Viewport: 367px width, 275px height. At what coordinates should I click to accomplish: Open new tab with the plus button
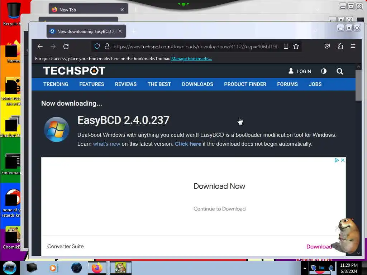click(134, 32)
